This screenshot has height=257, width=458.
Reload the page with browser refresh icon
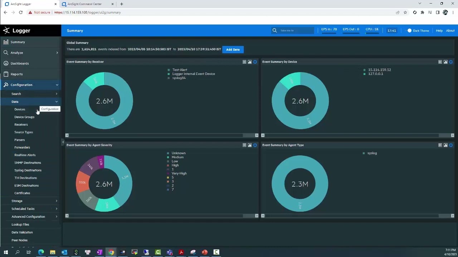21,12
